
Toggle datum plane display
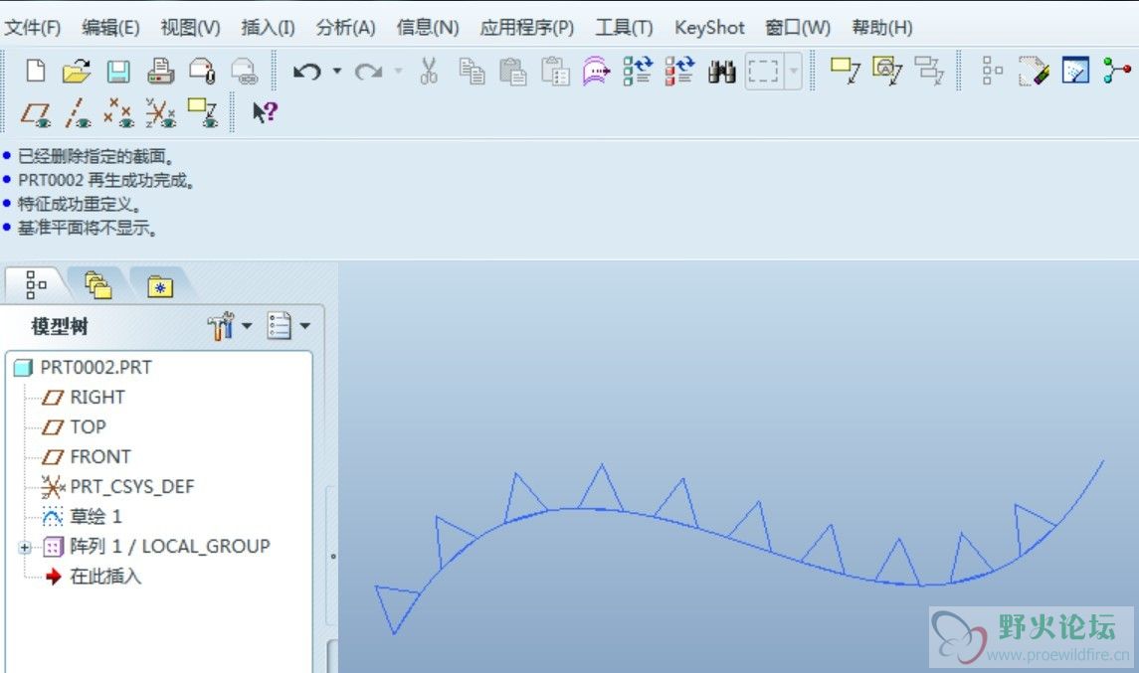click(x=36, y=114)
